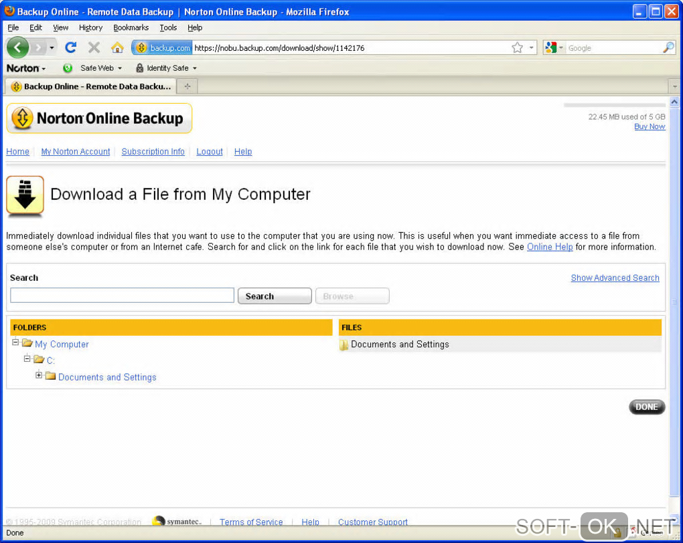Open the Customer Support link
This screenshot has height=543, width=683.
[373, 522]
